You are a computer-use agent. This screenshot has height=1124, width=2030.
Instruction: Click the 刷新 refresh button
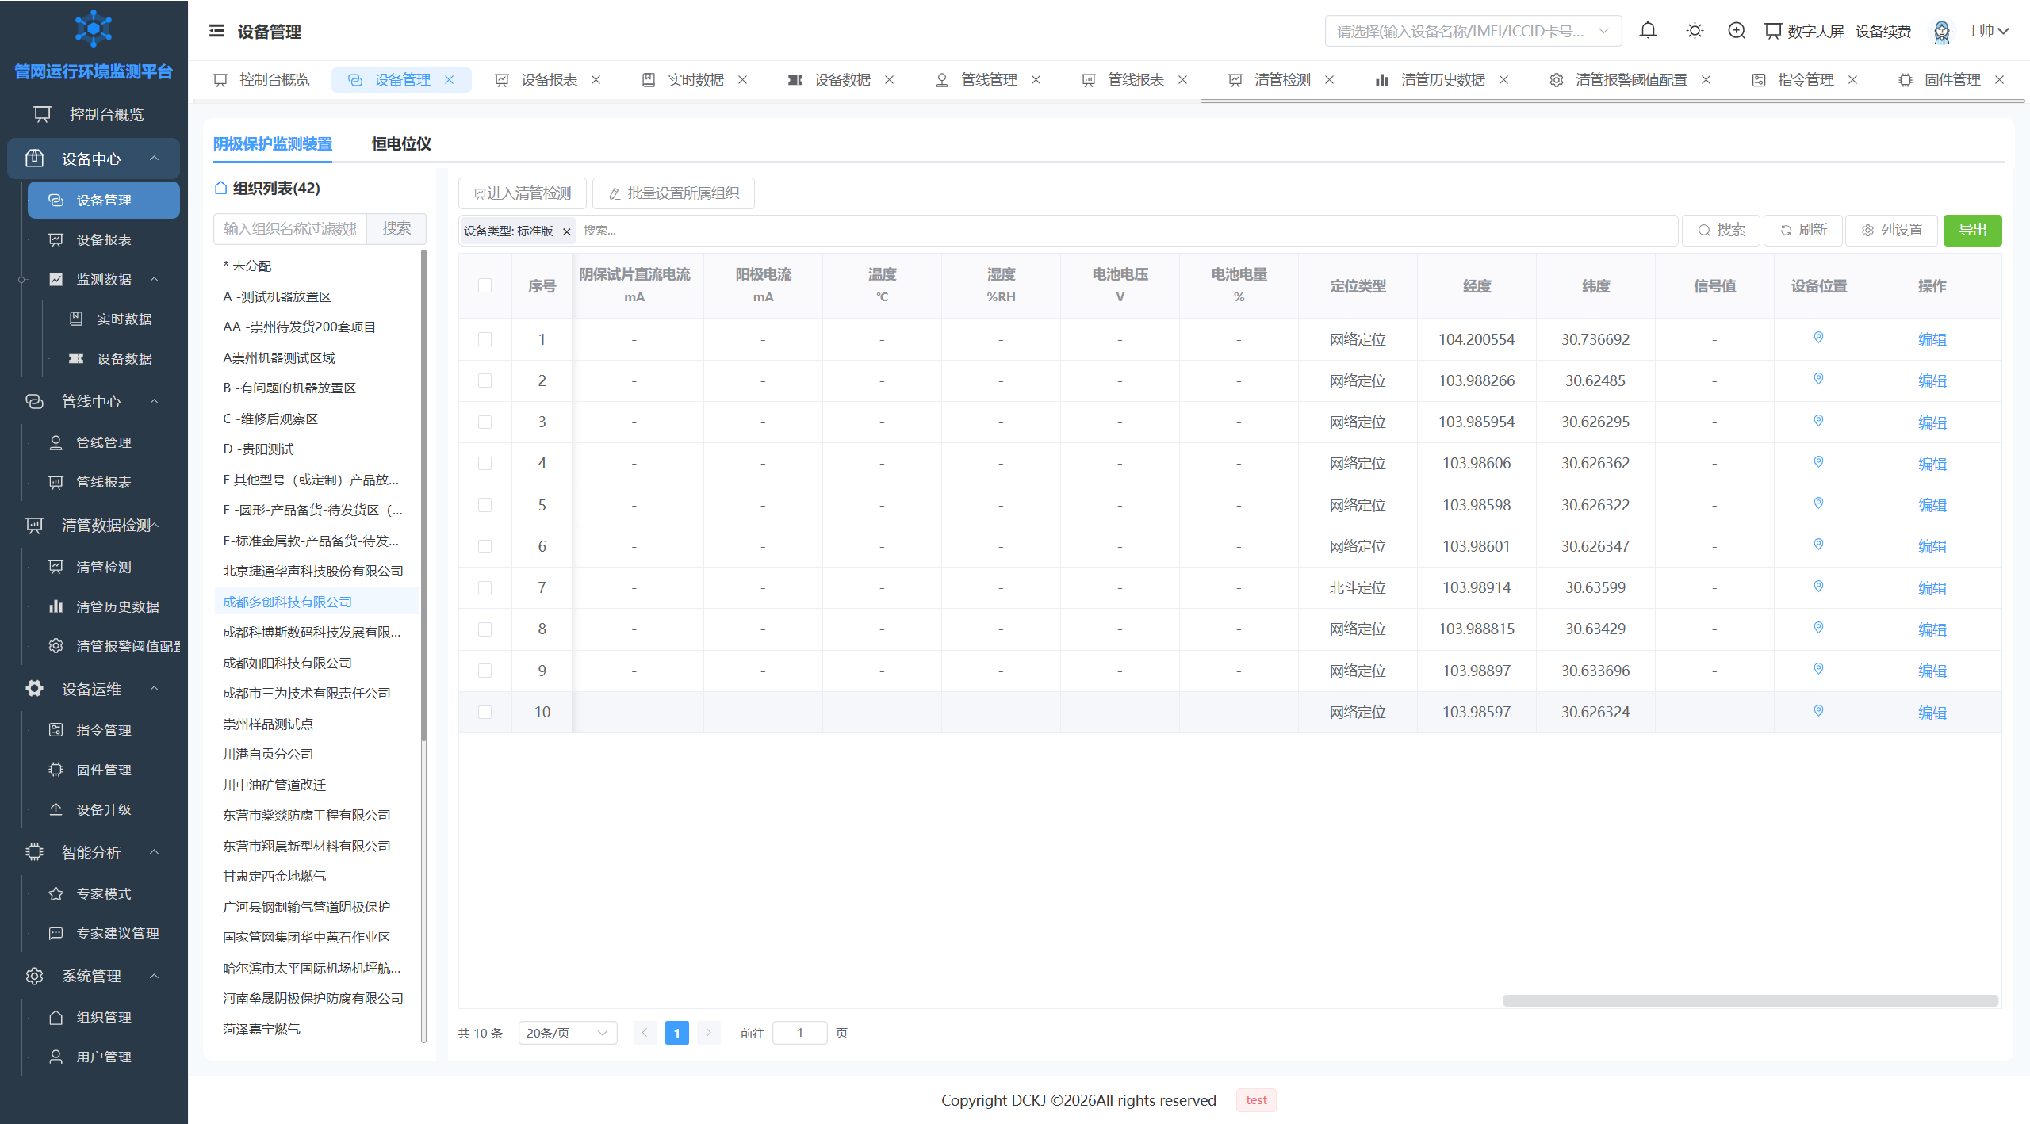coord(1803,230)
